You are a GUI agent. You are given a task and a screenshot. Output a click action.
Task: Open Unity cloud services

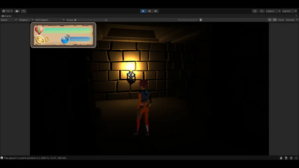click(x=17, y=11)
